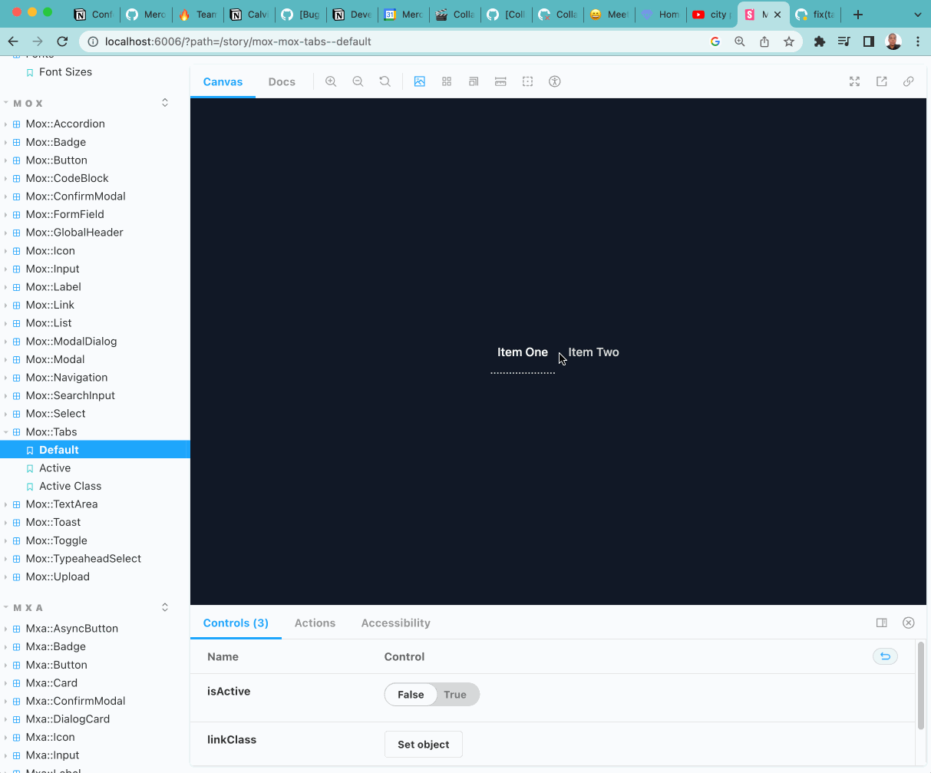
Task: Reset zoom with the toolbar icon
Action: pyautogui.click(x=385, y=81)
